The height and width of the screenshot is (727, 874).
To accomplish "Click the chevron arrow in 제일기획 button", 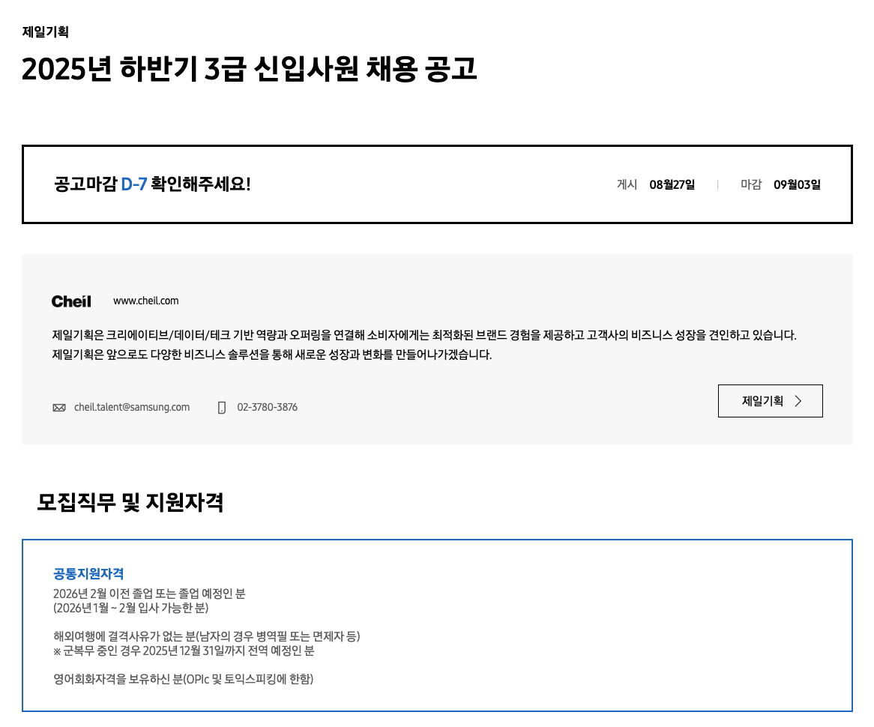I will point(798,401).
